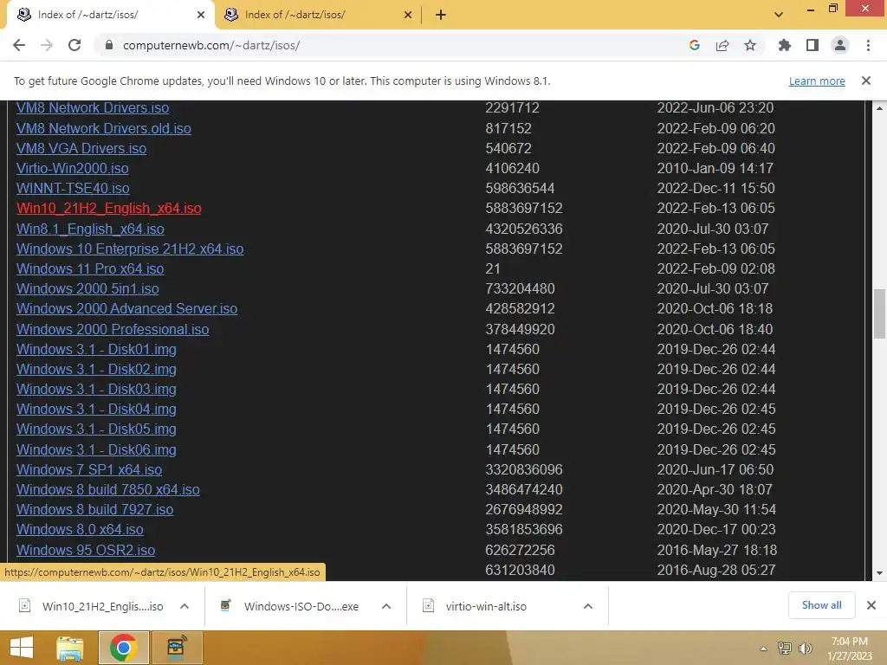Close the second Index of /~dartz/isos/ tab
The height and width of the screenshot is (665, 887).
point(408,15)
